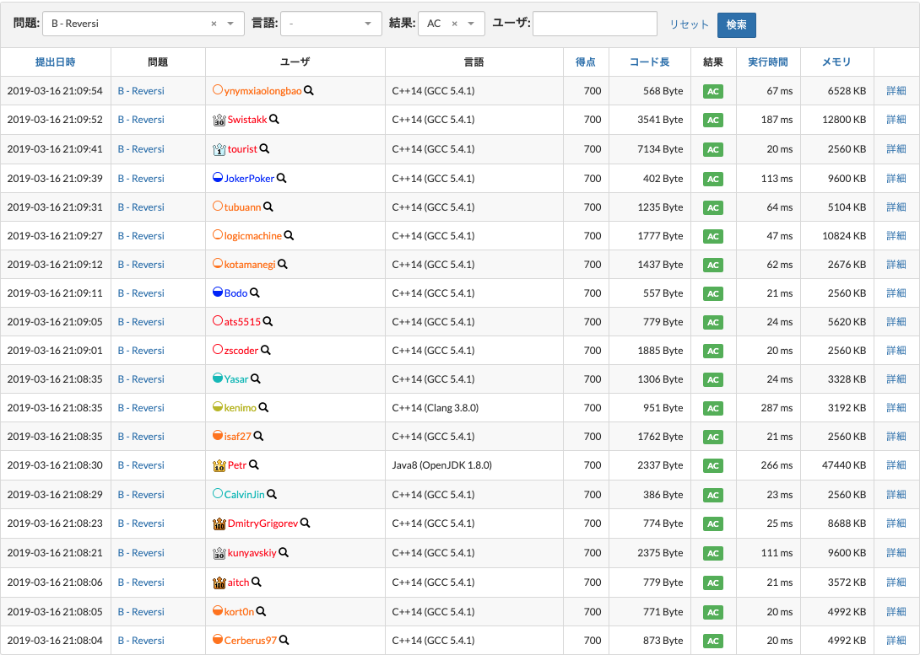This screenshot has width=920, height=655.
Task: Open B - Reversi link in JokerPoker row
Action: click(141, 178)
